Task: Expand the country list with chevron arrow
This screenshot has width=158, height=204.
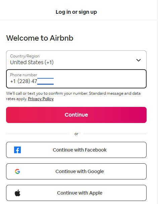Action: 139,60
